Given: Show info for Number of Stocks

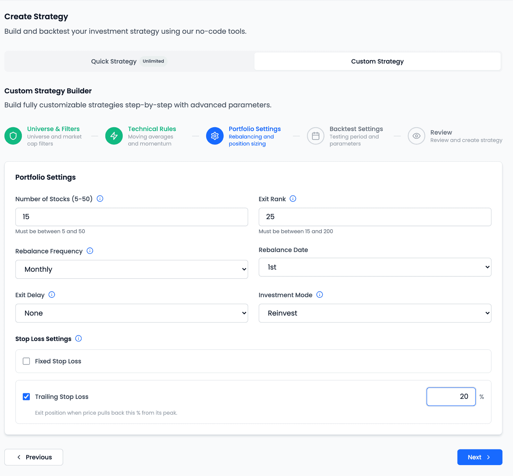Looking at the screenshot, I should pyautogui.click(x=100, y=199).
